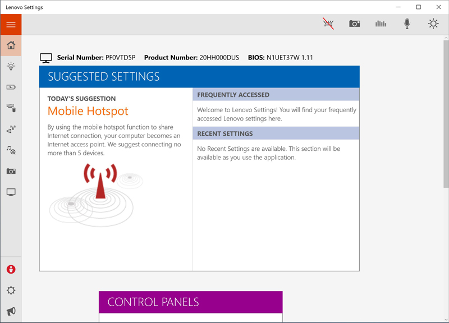The height and width of the screenshot is (323, 449).
Task: Select Product Number value 20HH000DUS
Action: tap(219, 58)
